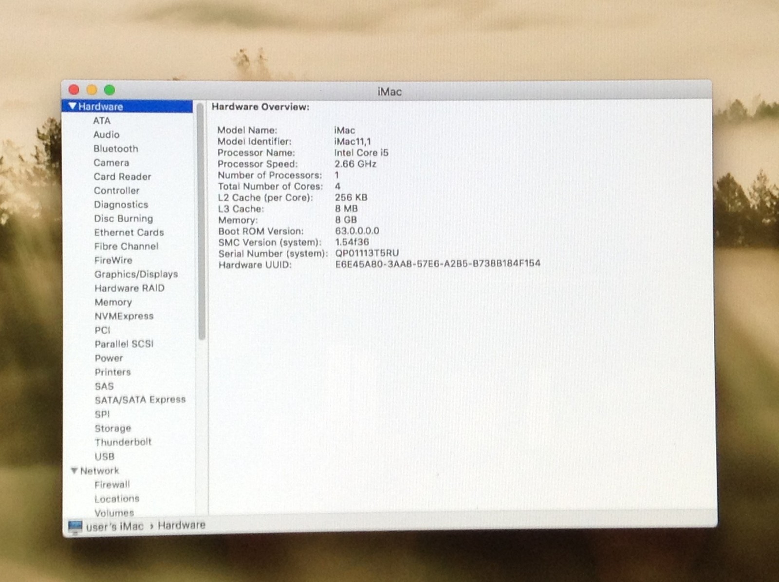779x582 pixels.
Task: Click Hardware in the path bar
Action: pyautogui.click(x=182, y=525)
